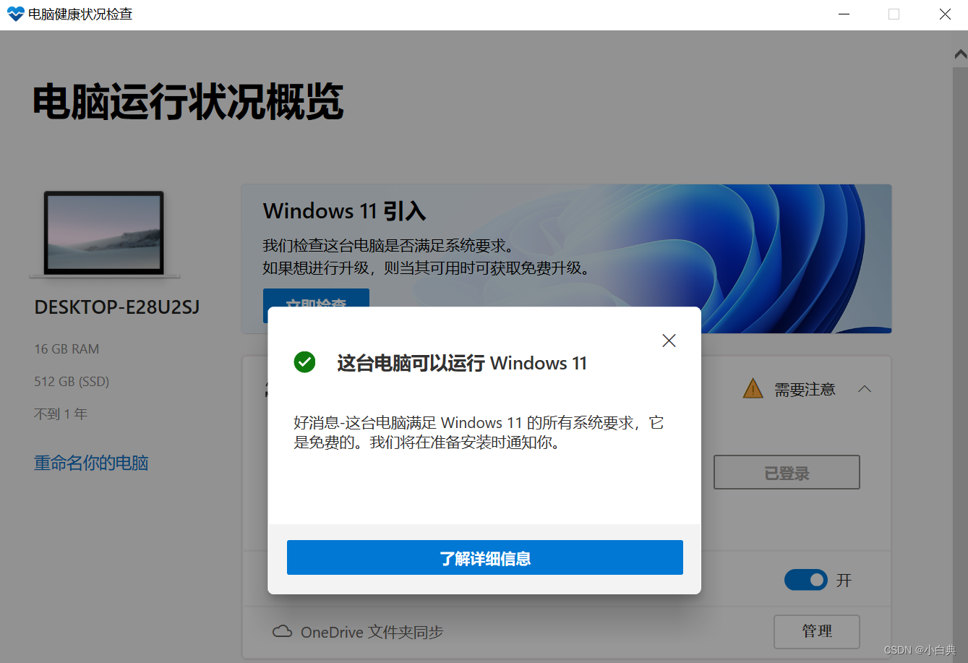This screenshot has height=663, width=968.
Task: Maximize the PC Health Check window
Action: click(894, 14)
